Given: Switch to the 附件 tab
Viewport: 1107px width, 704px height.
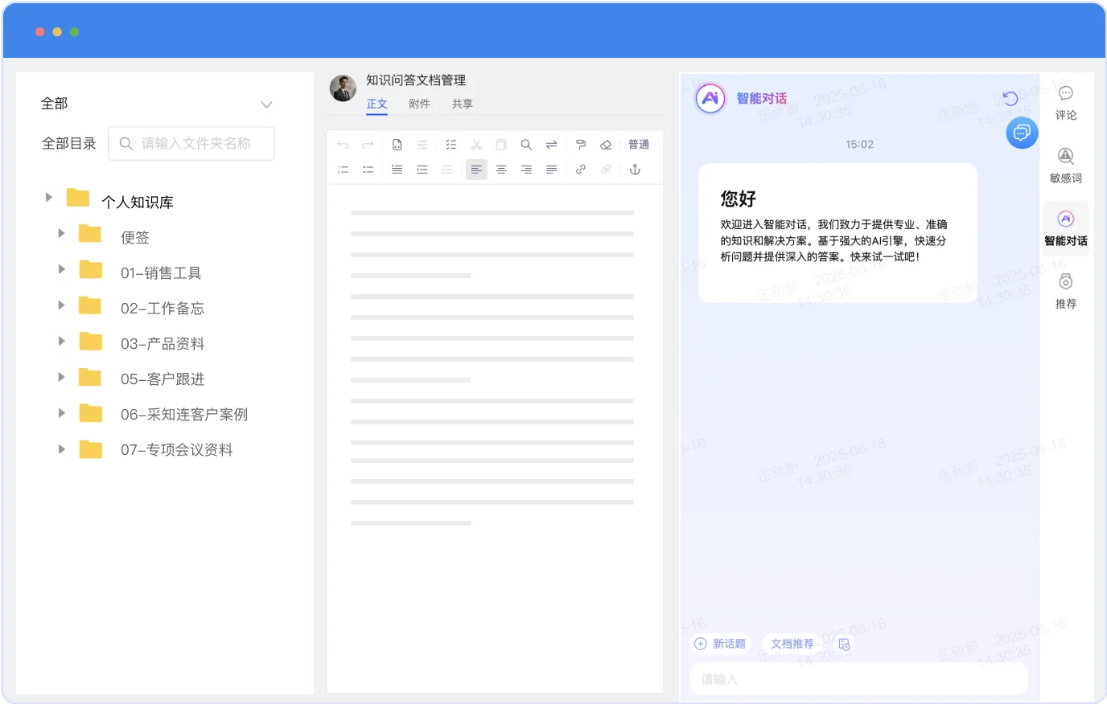Looking at the screenshot, I should 419,104.
